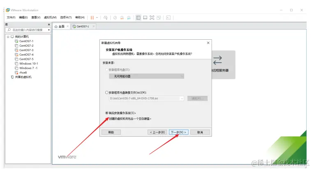
Task: Collapse the 我的计算机 tree node
Action: tap(8, 37)
